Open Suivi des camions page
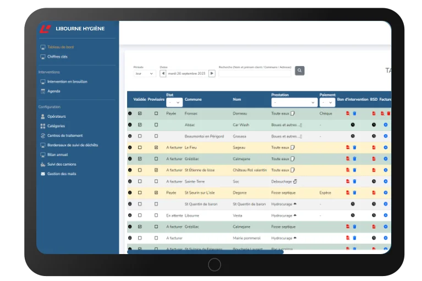 (62, 164)
